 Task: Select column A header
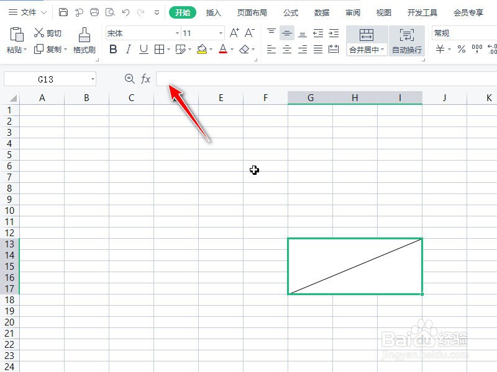point(42,98)
